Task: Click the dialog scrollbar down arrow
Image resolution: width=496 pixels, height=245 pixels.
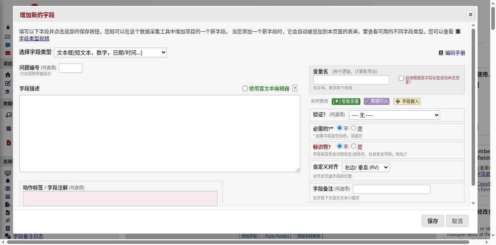Action: coord(473,203)
